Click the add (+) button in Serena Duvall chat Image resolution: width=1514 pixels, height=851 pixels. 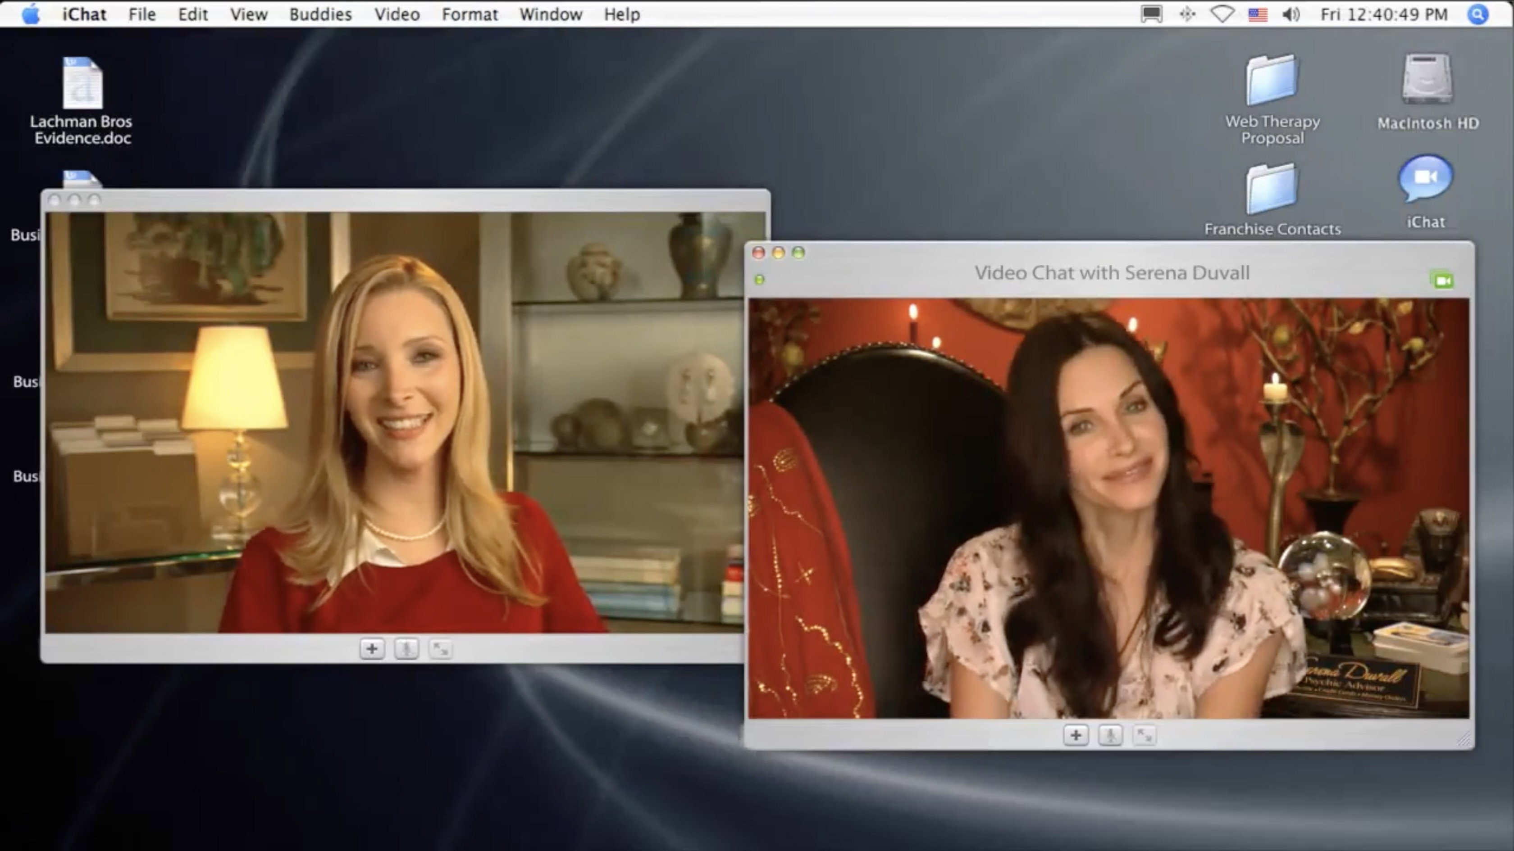point(1076,735)
